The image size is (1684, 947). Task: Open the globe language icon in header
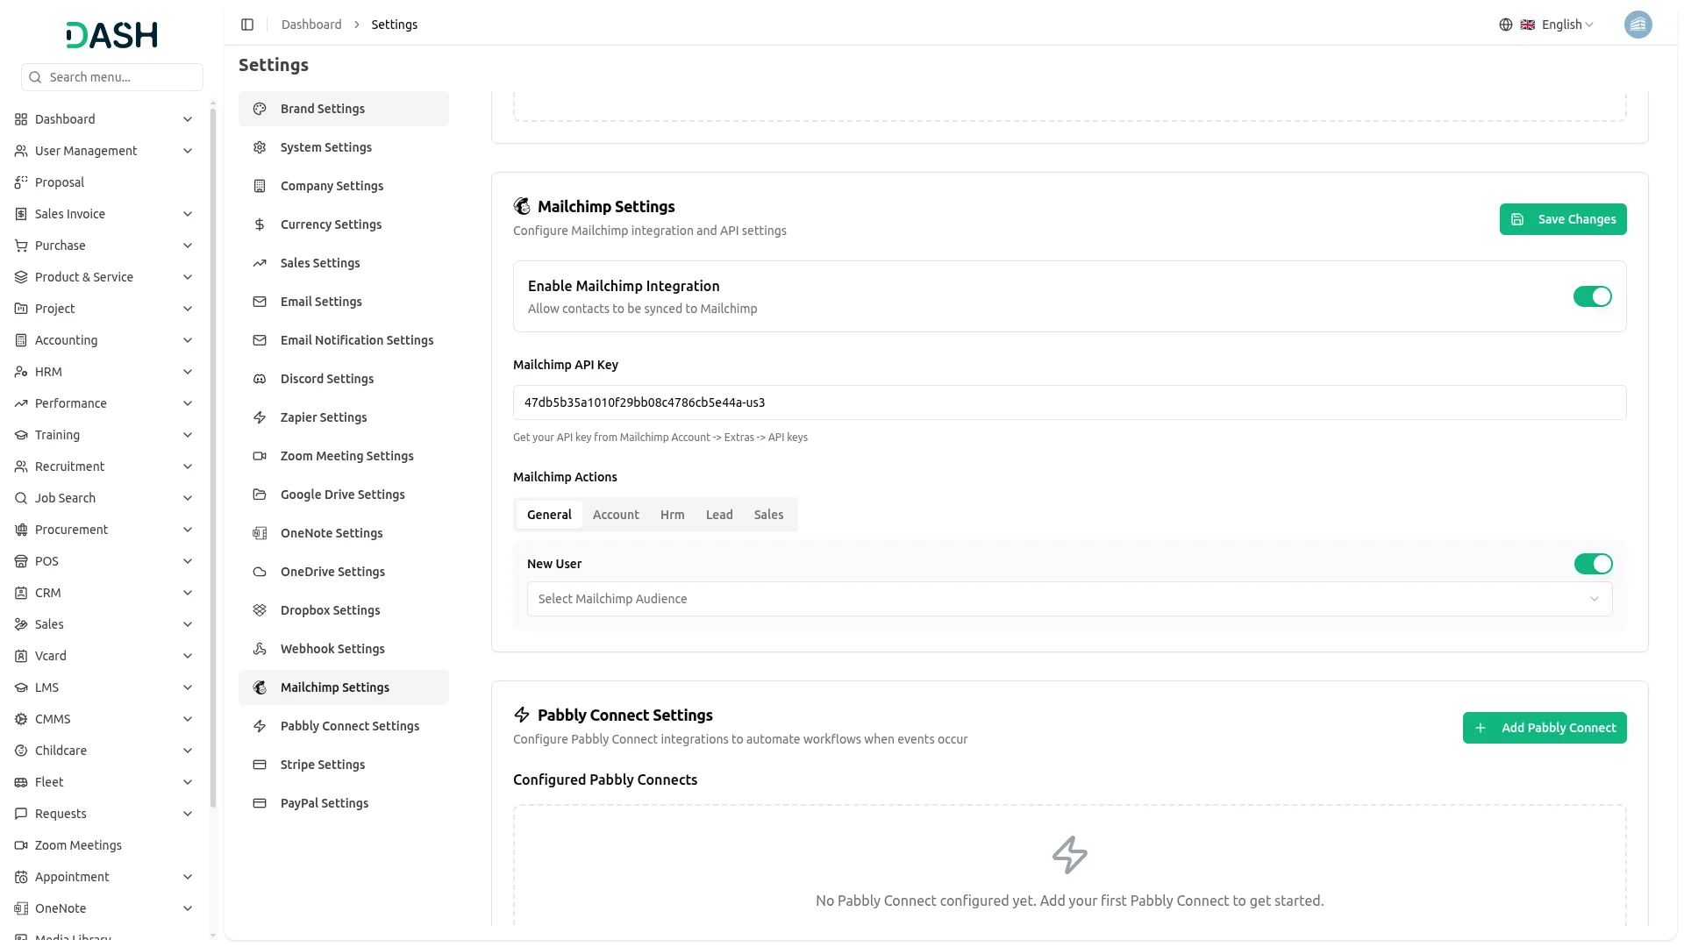coord(1506,25)
